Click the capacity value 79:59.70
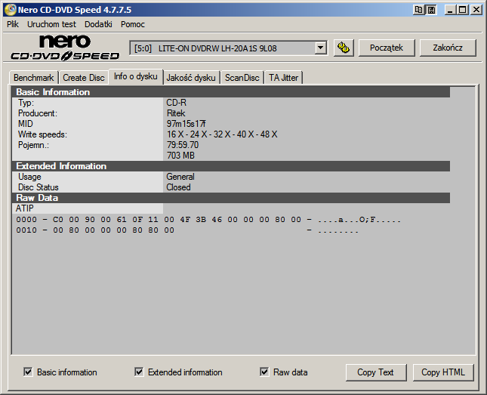Screen dimensions: 487x395 click(183, 145)
